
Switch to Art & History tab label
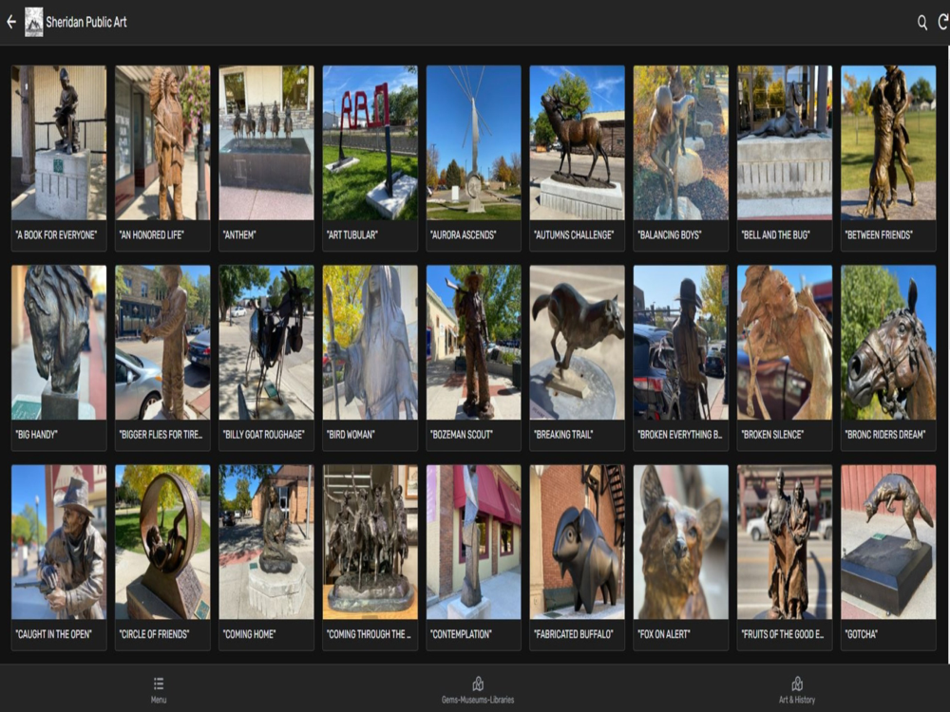click(x=797, y=700)
